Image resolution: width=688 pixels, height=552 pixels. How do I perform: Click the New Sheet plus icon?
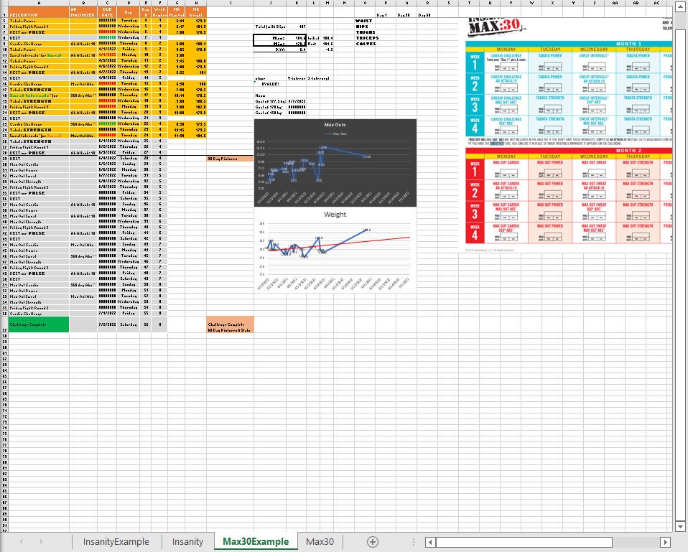coord(373,541)
